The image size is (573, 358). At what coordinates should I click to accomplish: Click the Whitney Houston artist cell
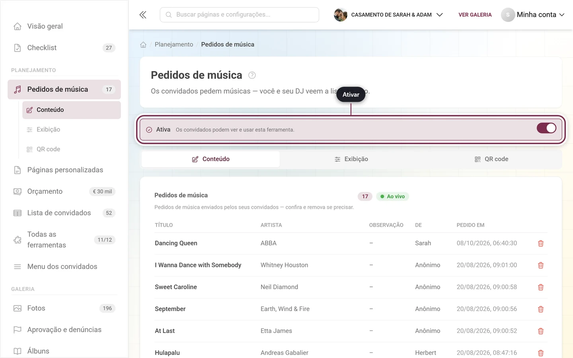point(284,265)
